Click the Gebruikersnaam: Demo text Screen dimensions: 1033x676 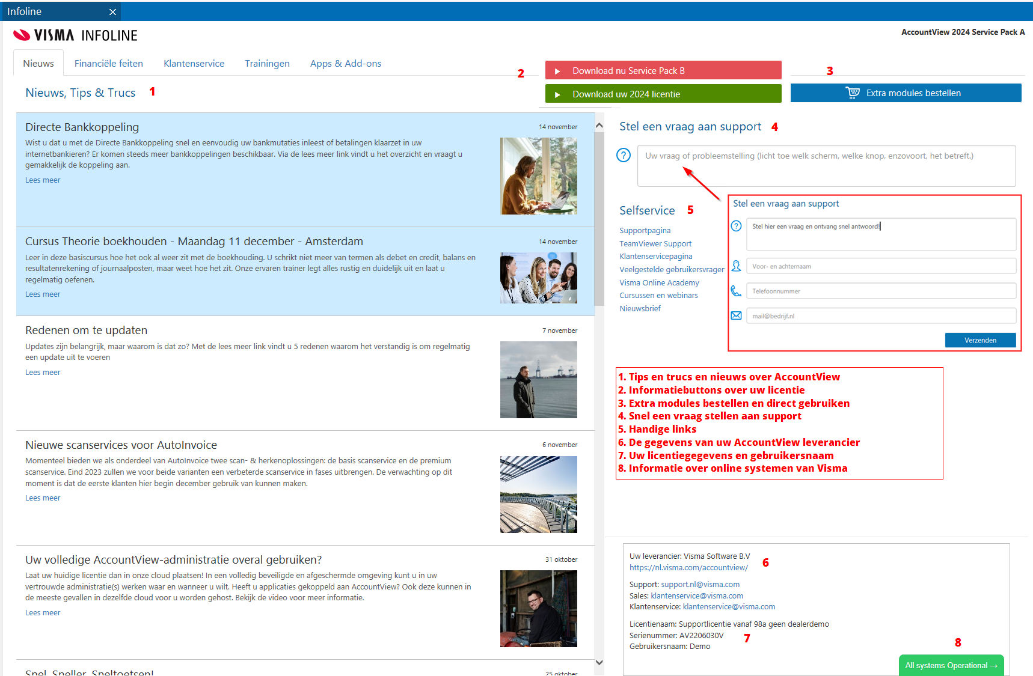pos(670,647)
